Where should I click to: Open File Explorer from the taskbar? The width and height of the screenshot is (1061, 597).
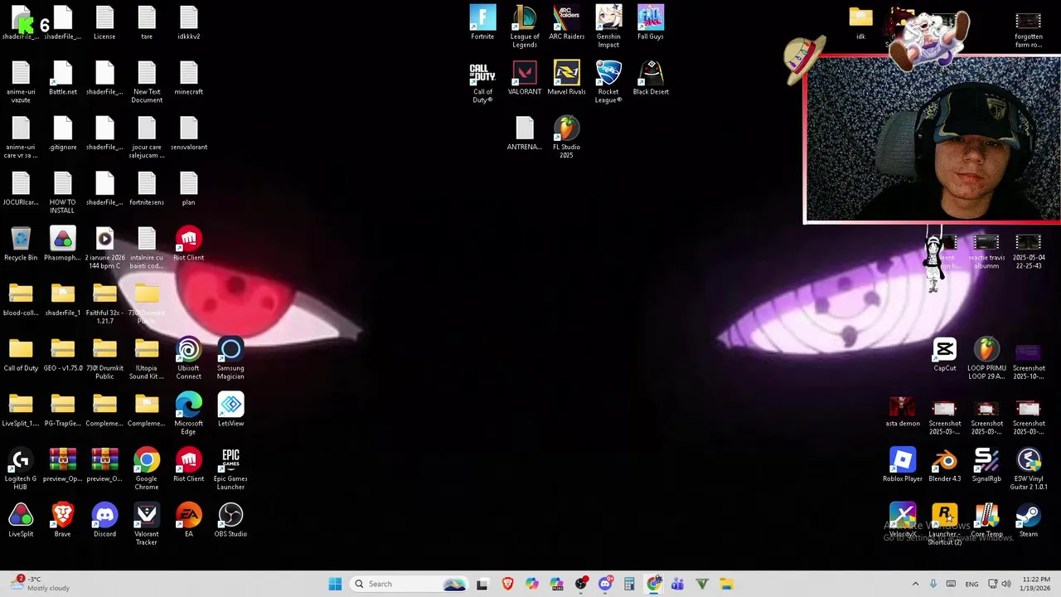727,584
